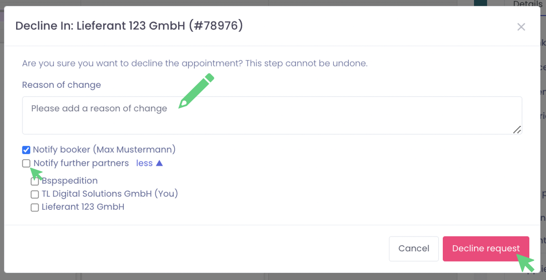Confirm with the Decline request button

click(485, 249)
